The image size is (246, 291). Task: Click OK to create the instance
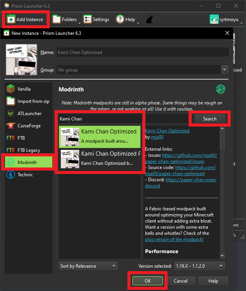(148, 281)
